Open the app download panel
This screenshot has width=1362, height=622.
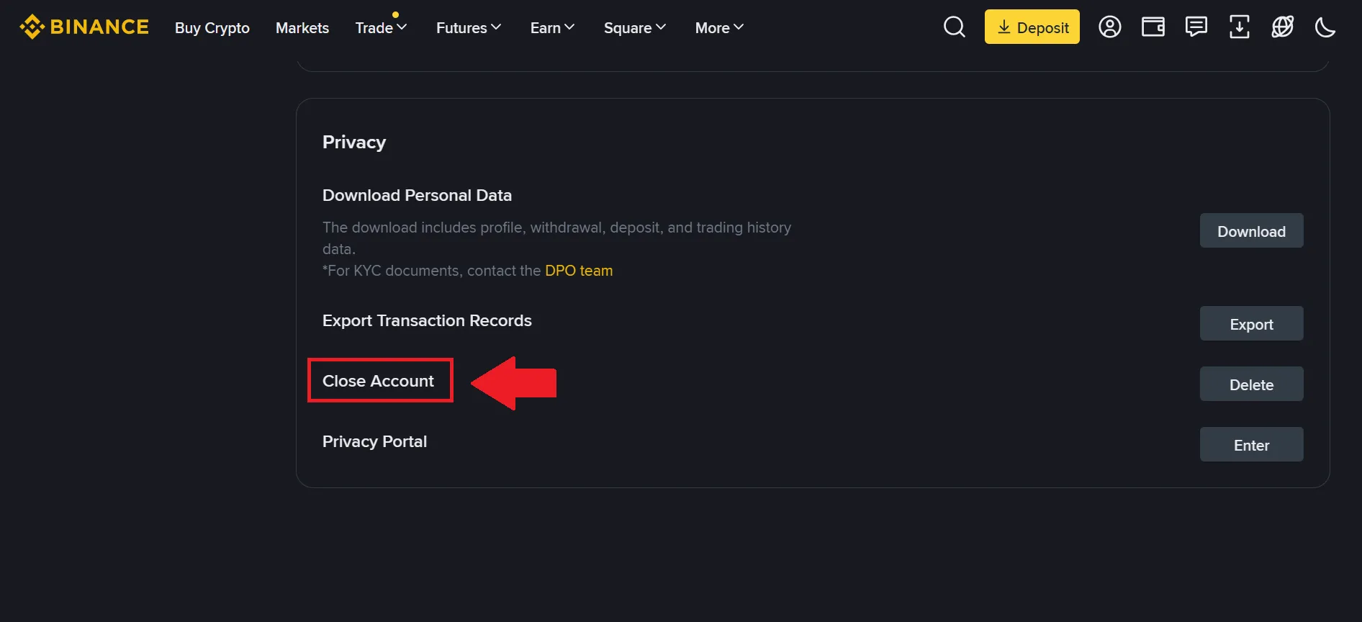[x=1239, y=27]
